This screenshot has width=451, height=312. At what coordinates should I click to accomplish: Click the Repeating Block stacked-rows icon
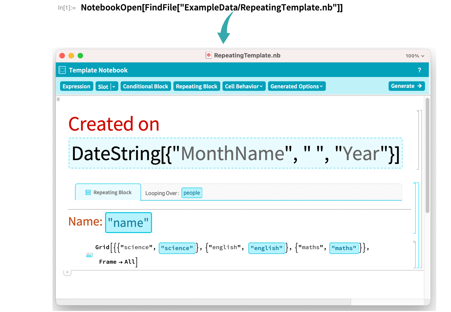88,192
